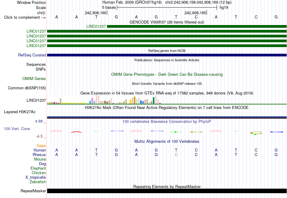Open the PhyloP Basewise Conservation title
This screenshot has height=198, width=287.
click(167, 121)
